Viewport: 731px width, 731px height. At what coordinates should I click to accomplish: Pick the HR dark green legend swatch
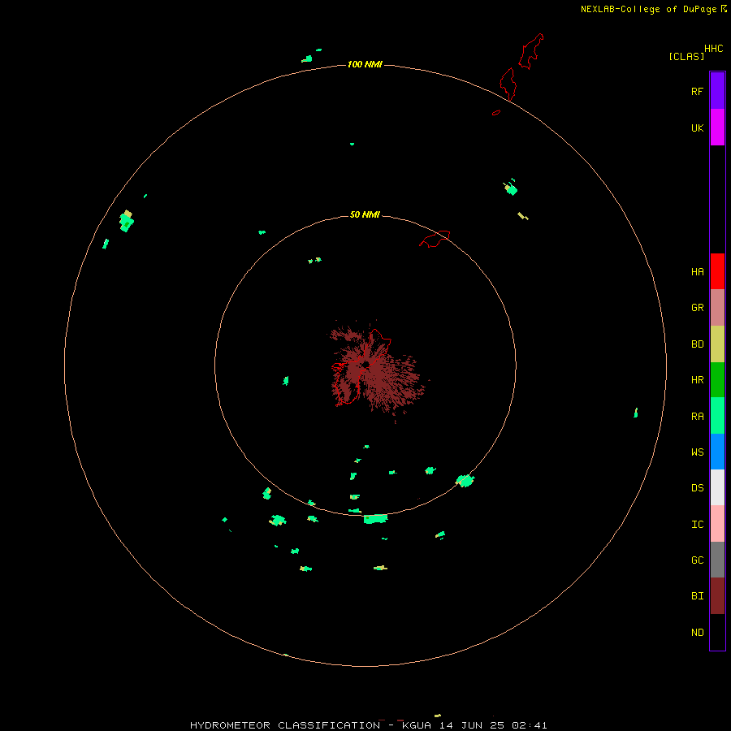click(717, 379)
